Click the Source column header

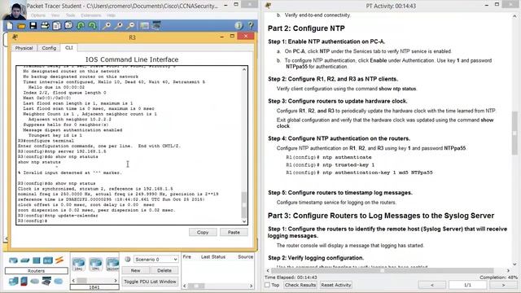(246, 257)
